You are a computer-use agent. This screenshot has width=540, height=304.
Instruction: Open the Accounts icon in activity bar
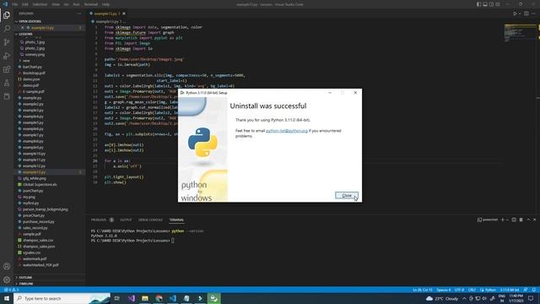click(x=7, y=266)
